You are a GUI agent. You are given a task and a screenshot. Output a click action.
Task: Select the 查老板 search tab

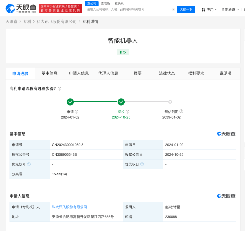tap(106, 3)
